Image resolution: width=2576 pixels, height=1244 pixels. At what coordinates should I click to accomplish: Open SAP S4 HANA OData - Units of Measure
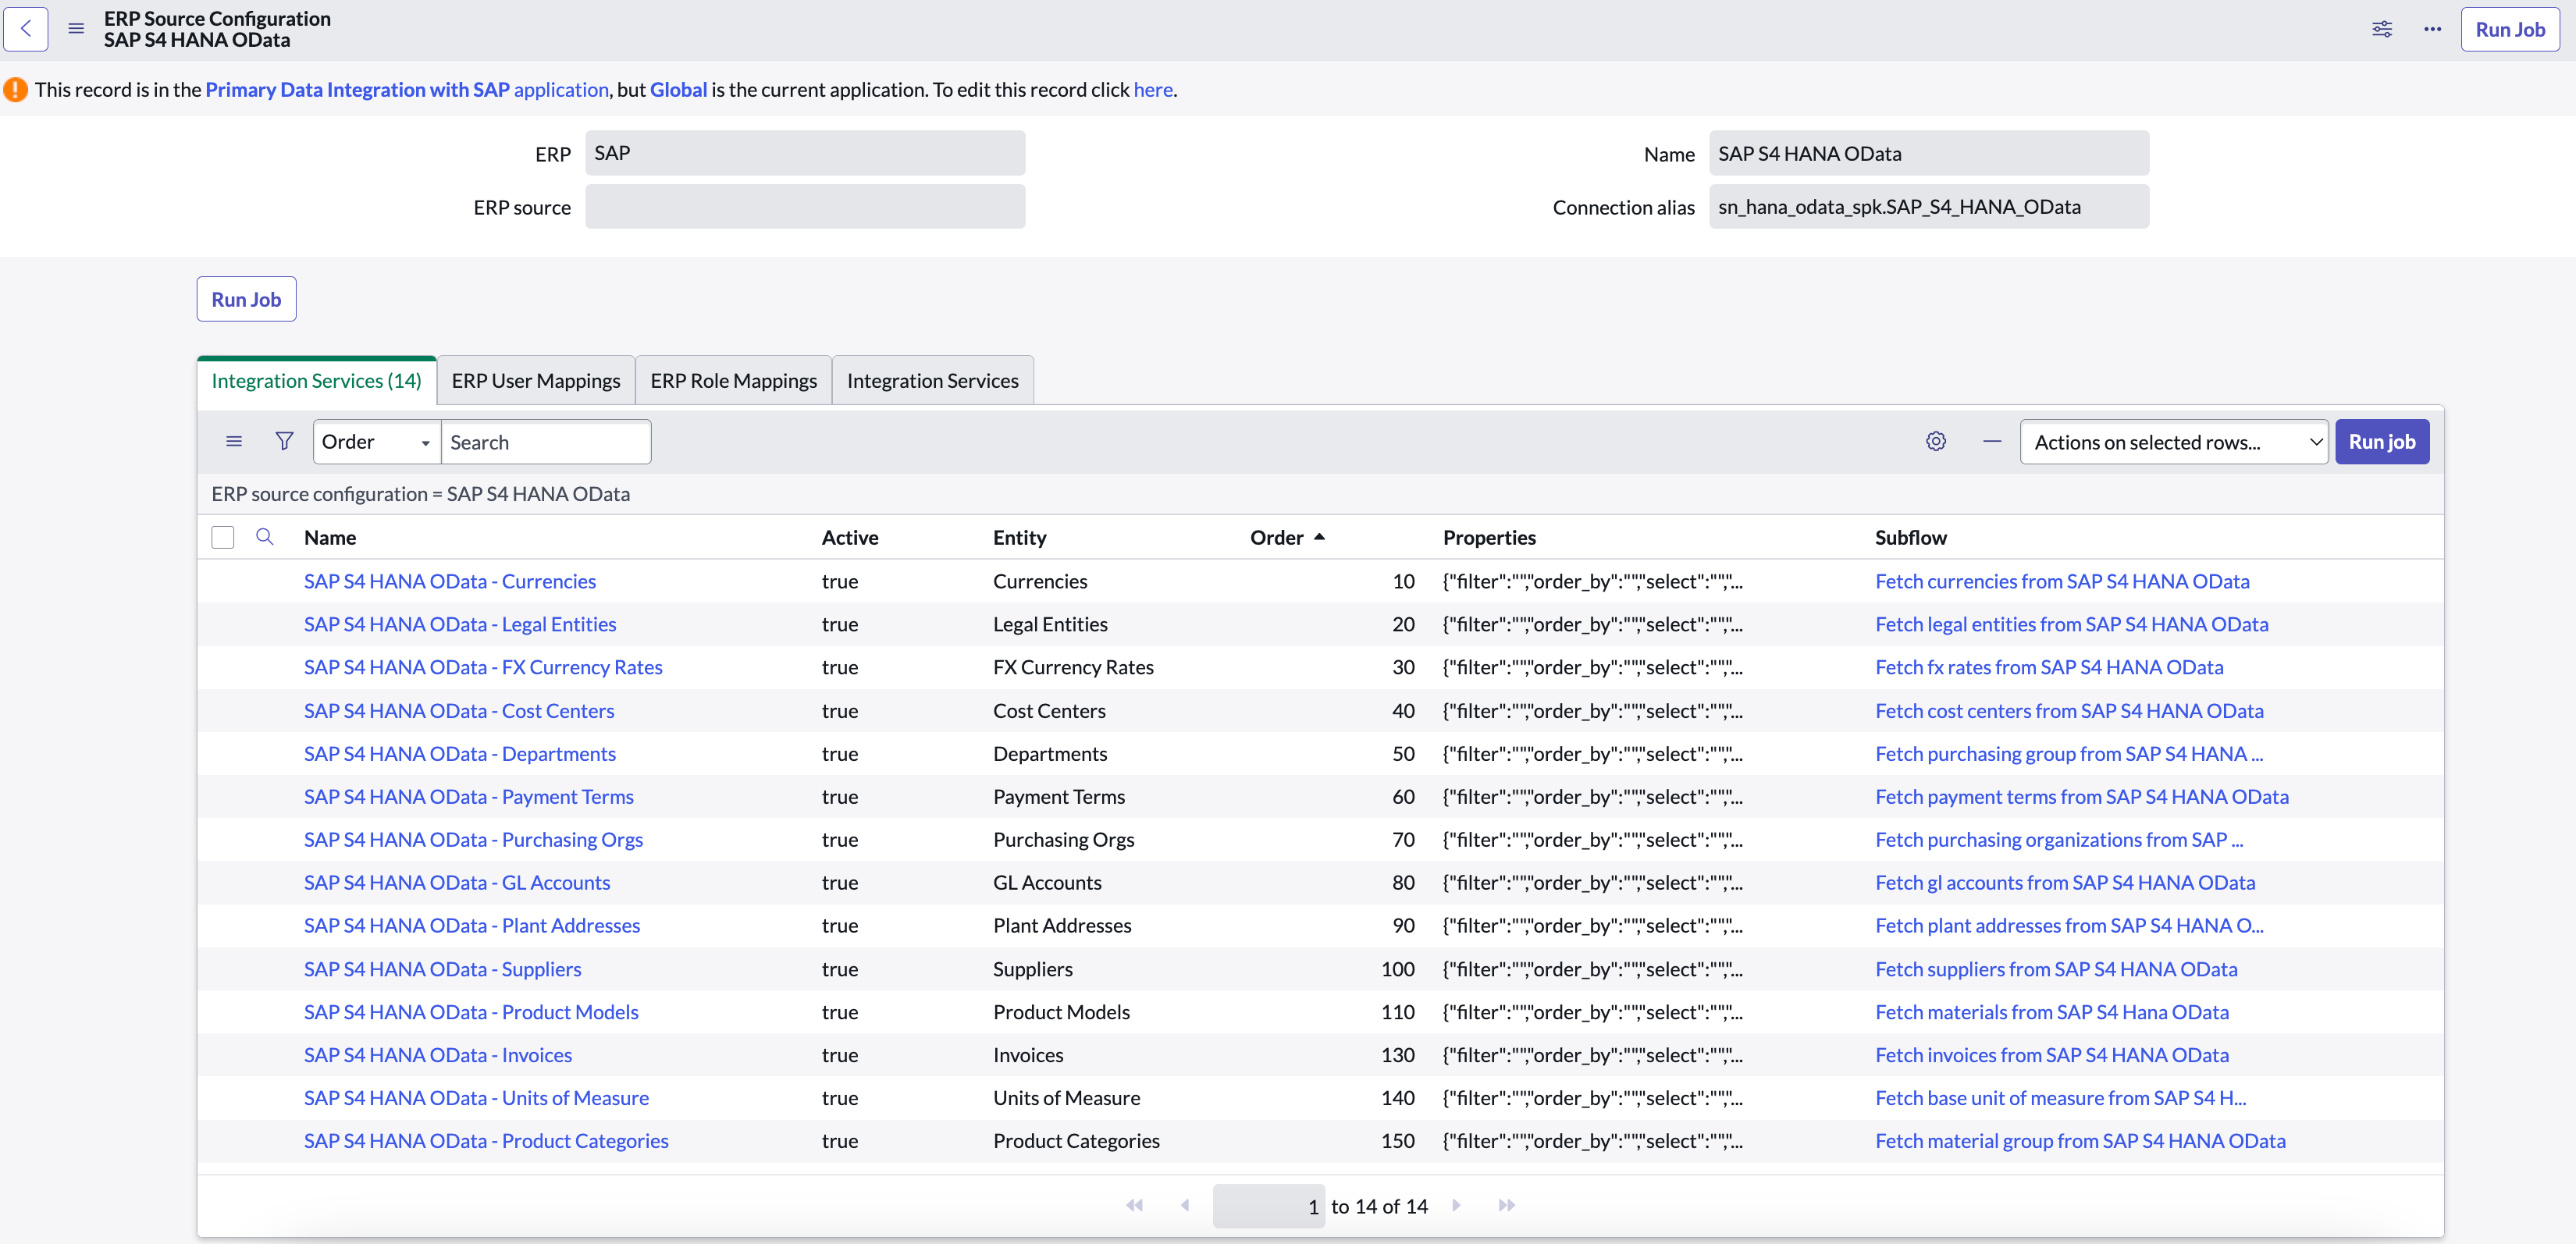point(476,1098)
